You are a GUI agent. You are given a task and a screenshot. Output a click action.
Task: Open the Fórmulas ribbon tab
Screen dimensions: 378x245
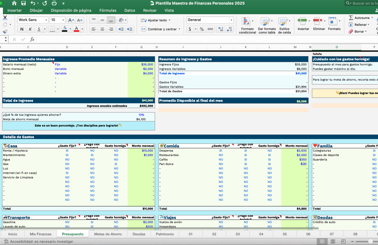tap(108, 10)
